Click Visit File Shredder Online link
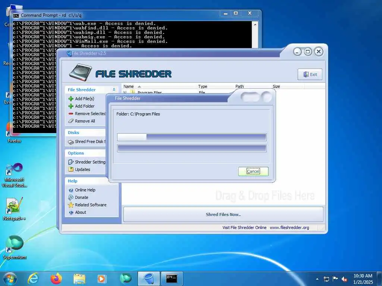This screenshot has width=382, height=286. pyautogui.click(x=244, y=228)
